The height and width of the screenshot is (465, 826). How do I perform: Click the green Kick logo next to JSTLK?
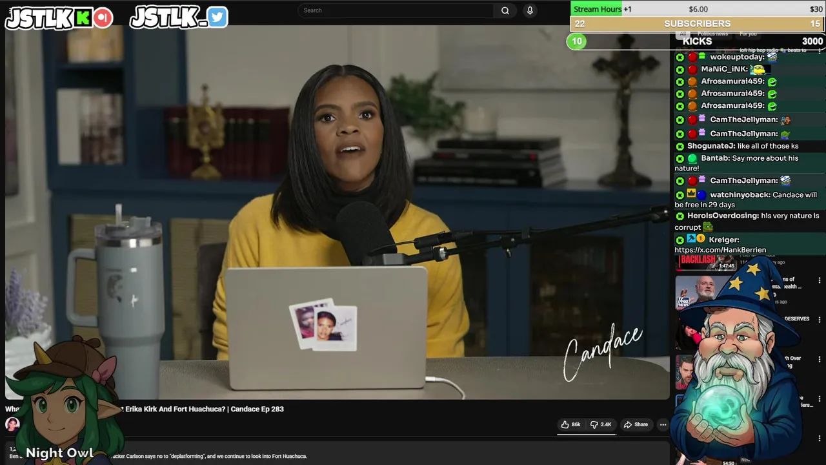83,18
